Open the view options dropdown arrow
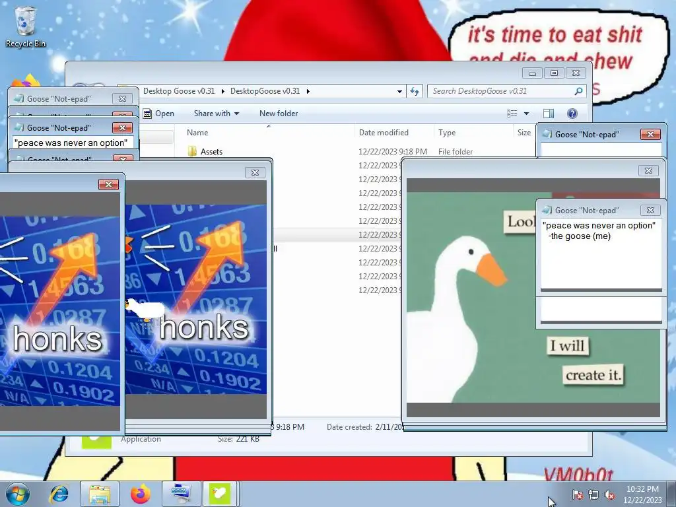The height and width of the screenshot is (507, 676). 526,114
